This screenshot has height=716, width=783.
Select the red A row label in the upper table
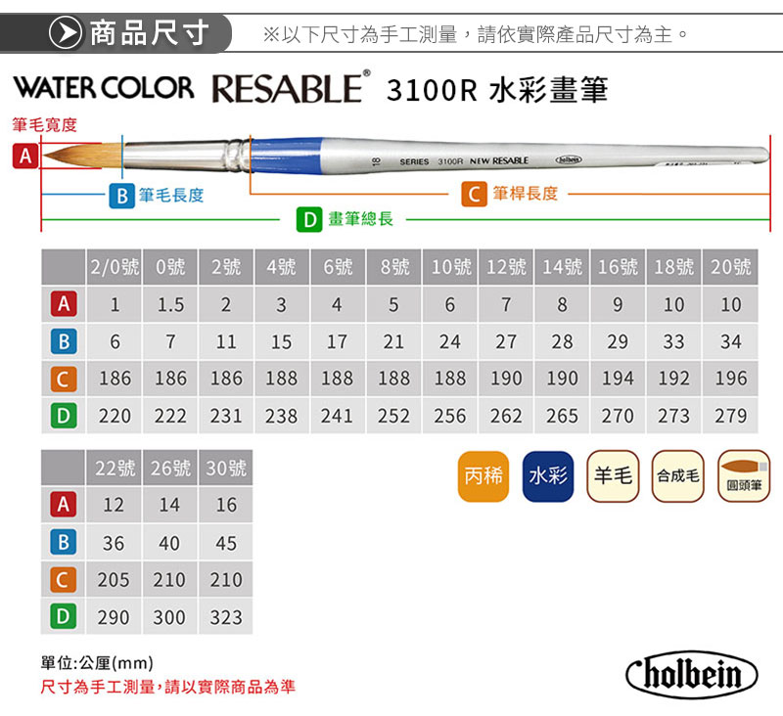click(x=64, y=304)
